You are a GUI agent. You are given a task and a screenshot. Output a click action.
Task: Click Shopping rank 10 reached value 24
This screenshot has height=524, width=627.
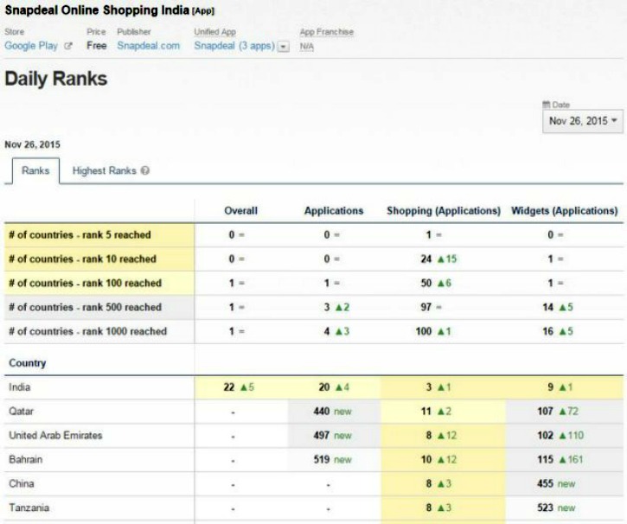425,259
